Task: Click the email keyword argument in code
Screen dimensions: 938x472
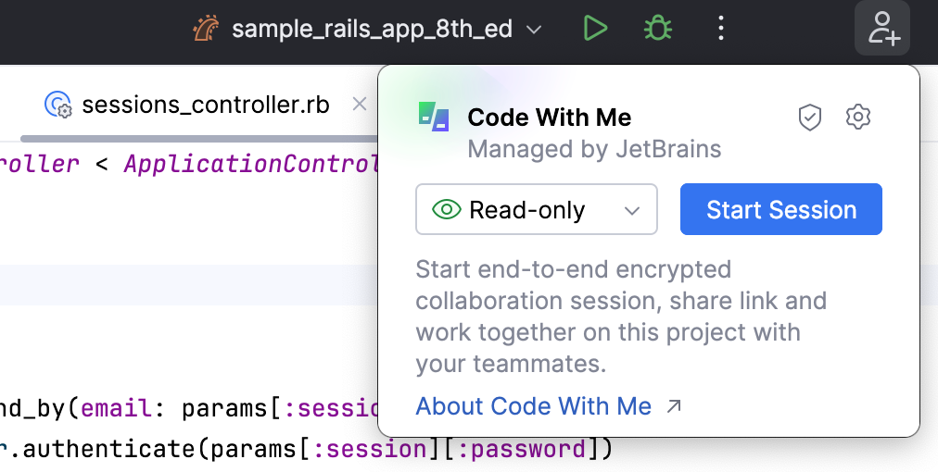Action: (117, 409)
